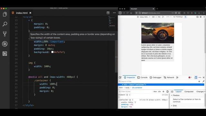This screenshot has width=206, height=116.
Task: Close responsive design mode
Action: coord(204,17)
